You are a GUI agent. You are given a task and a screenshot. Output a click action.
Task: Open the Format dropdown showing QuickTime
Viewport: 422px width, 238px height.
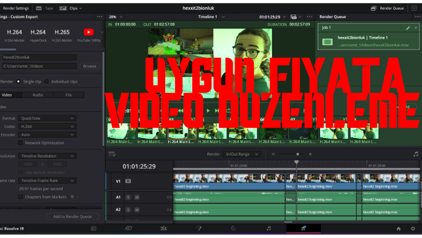tap(48, 118)
